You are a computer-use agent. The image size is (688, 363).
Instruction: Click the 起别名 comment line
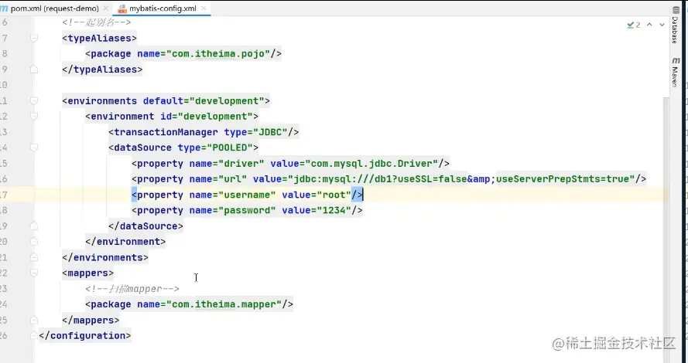[97, 22]
